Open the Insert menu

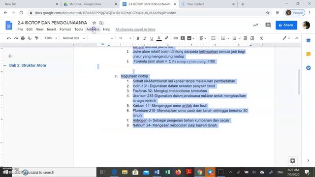point(51,29)
